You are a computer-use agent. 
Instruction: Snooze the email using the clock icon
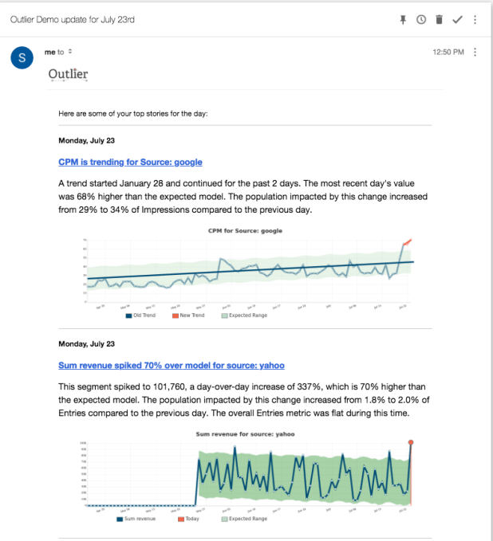(x=421, y=19)
